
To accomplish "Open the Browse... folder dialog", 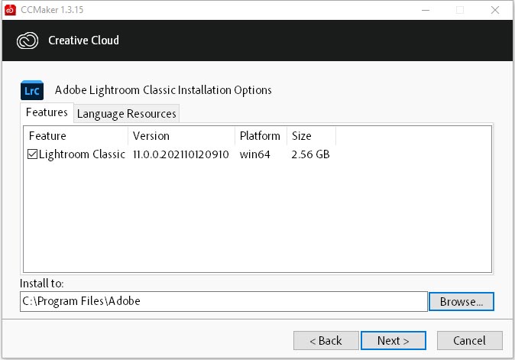I will point(462,301).
